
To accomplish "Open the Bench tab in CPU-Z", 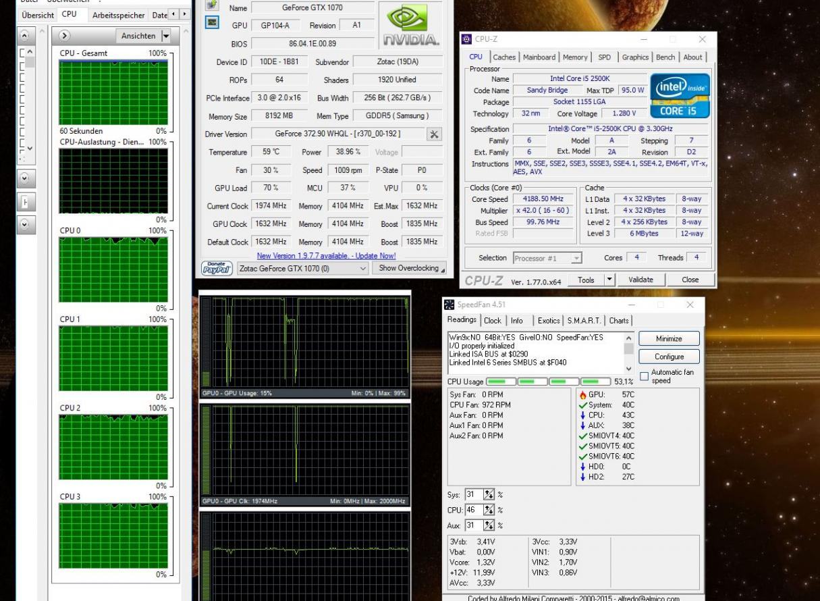I will click(x=665, y=57).
